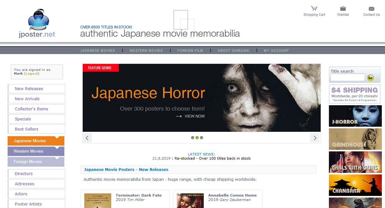The image size is (385, 208).
Task: Open the Annabelle Comes Home title
Action: point(232,195)
